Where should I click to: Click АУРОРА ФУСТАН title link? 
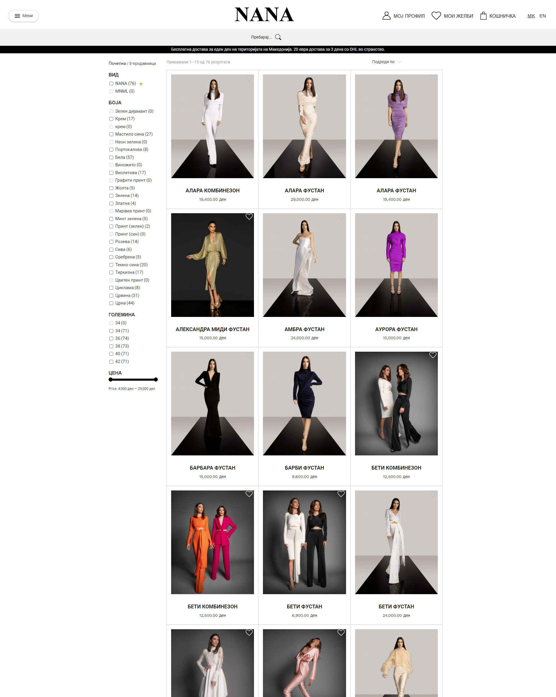click(396, 329)
